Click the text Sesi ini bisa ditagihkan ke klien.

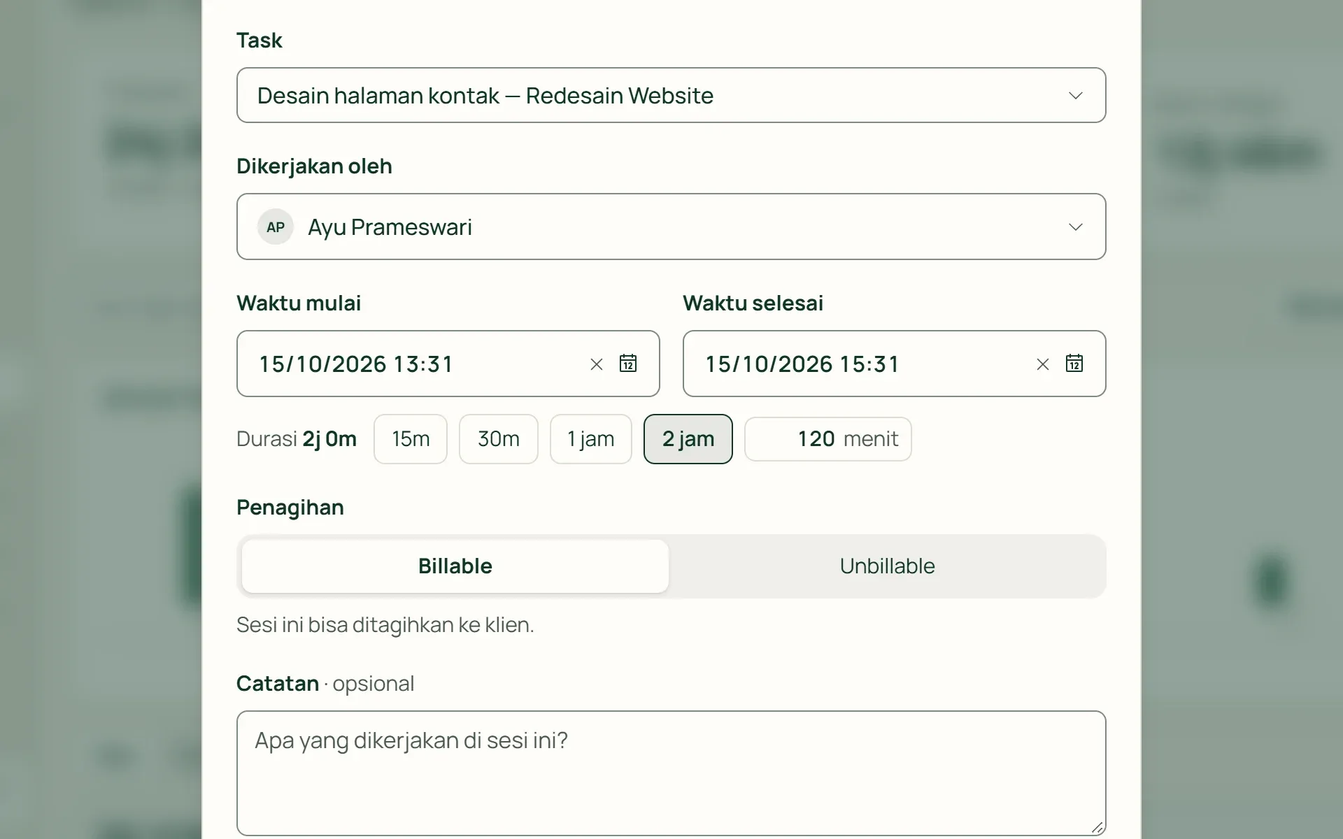[x=385, y=625]
